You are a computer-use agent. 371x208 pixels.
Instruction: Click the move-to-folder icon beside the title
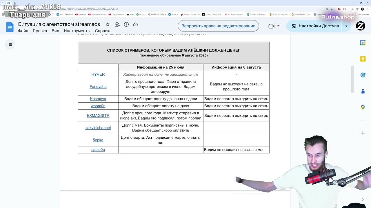tap(117, 25)
